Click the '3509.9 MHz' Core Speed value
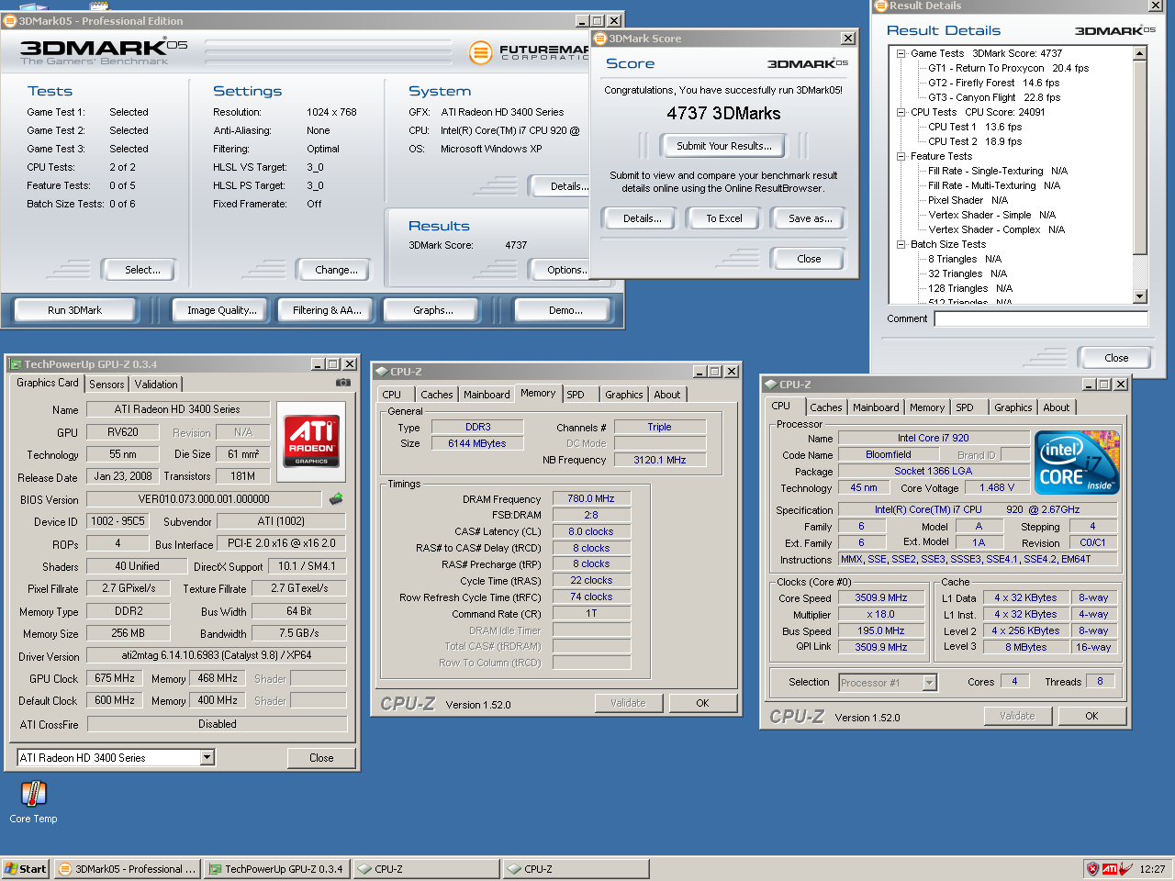This screenshot has height=881, width=1175. [x=881, y=597]
